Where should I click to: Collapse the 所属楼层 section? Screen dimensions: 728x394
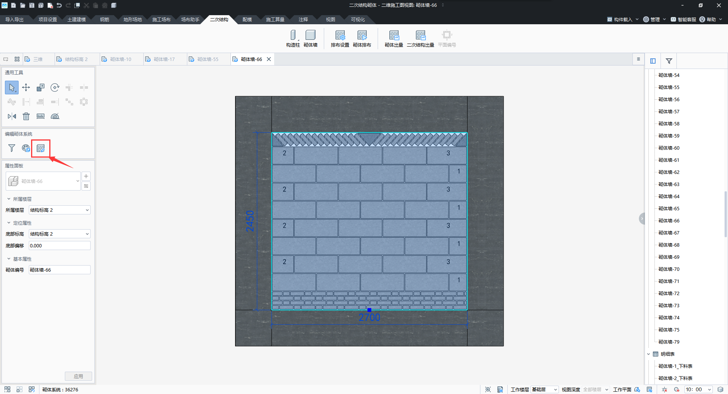pos(9,199)
